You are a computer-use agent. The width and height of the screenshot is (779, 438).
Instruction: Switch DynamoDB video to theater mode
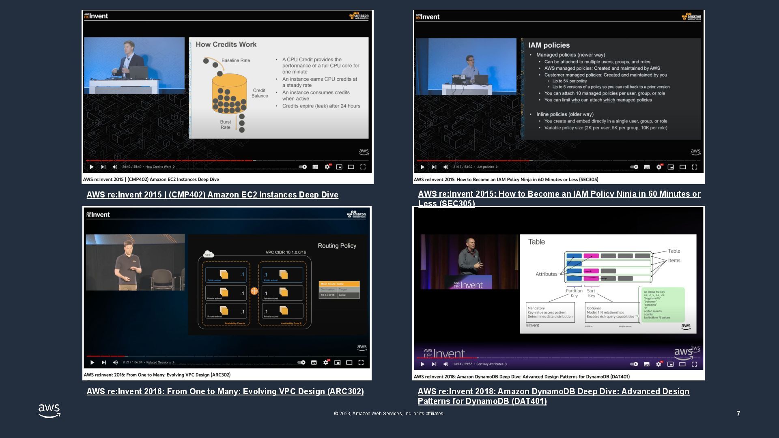pos(682,364)
